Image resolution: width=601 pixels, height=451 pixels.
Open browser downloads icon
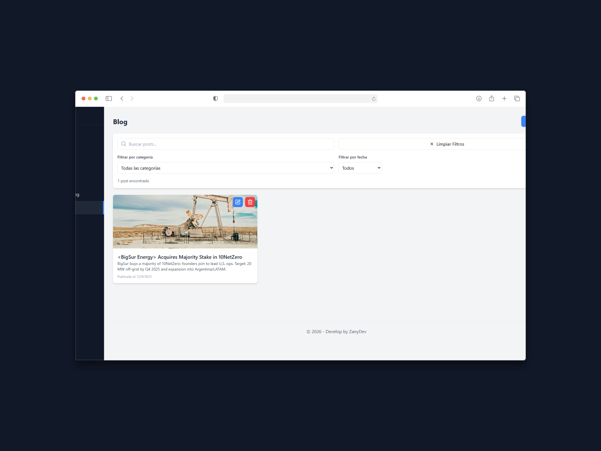tap(479, 99)
